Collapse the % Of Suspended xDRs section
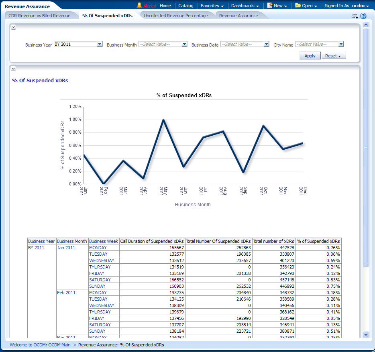375x352 pixels. (x=13, y=69)
